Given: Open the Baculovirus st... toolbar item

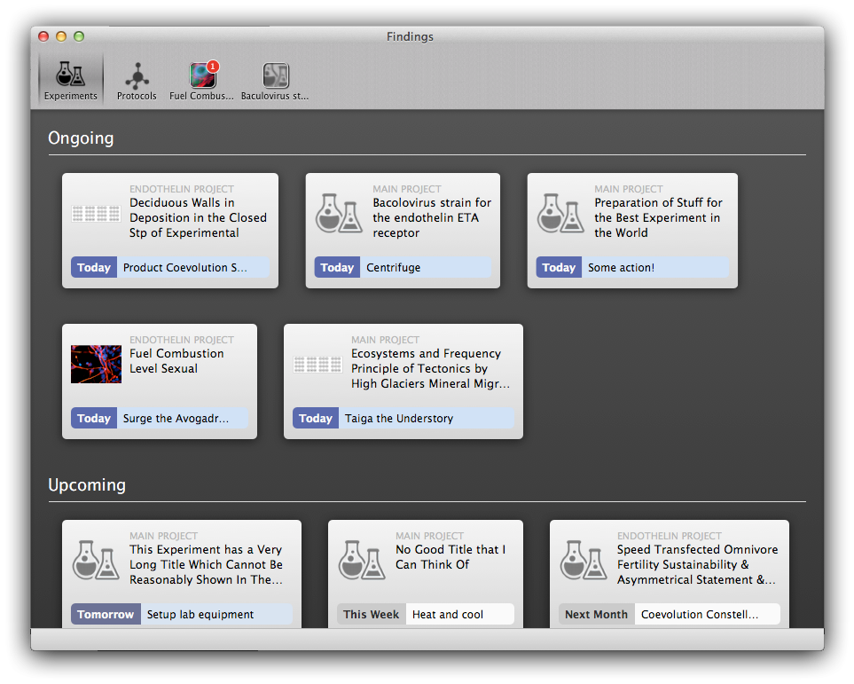Looking at the screenshot, I should pyautogui.click(x=275, y=82).
